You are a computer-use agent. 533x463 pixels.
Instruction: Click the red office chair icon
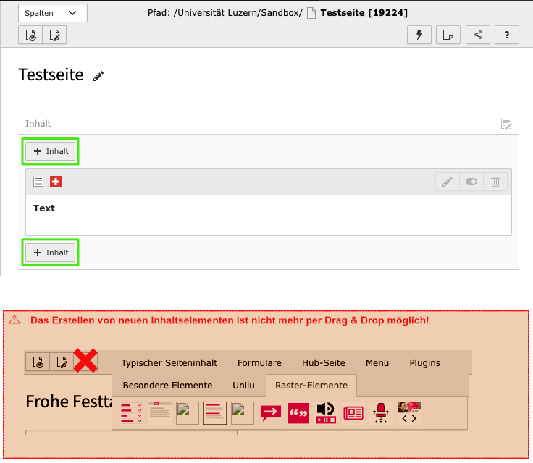(381, 413)
